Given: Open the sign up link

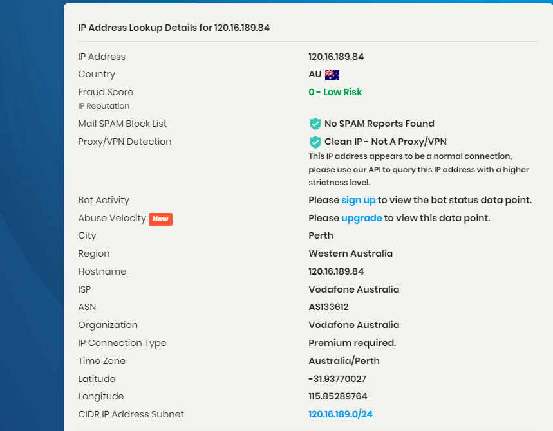Looking at the screenshot, I should coord(359,200).
